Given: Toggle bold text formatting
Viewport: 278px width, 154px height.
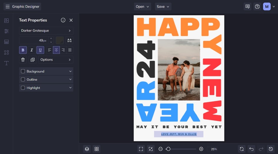Looking at the screenshot, I should [x=23, y=50].
